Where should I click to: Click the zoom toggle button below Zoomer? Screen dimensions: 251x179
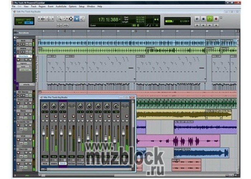tap(60, 25)
